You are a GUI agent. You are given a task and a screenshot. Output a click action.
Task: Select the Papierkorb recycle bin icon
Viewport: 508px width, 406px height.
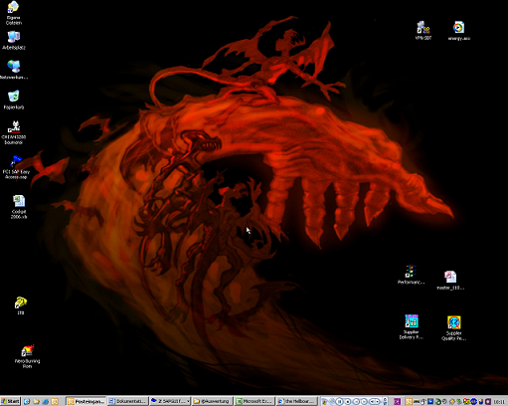click(x=14, y=100)
